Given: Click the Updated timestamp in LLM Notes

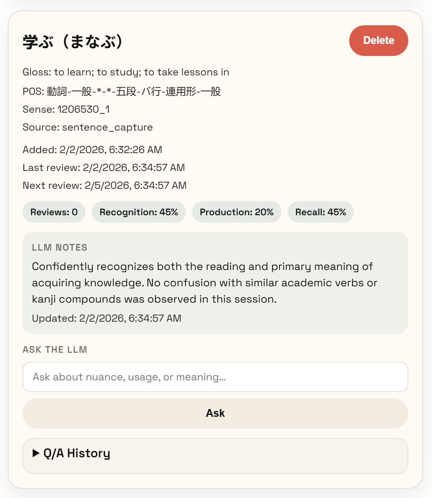Looking at the screenshot, I should click(x=106, y=318).
